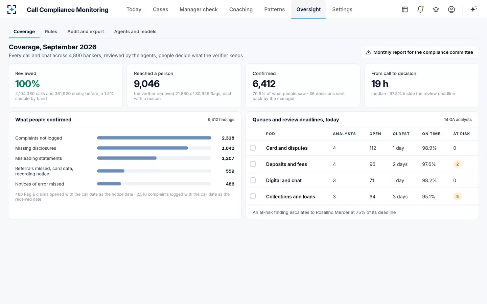This screenshot has height=304, width=487.
Task: Click the 95.1% on-time value
Action: [428, 197]
